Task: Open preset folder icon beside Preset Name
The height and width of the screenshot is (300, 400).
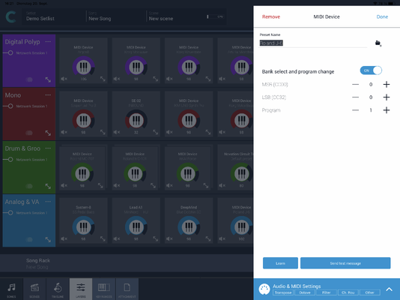Action: [x=378, y=43]
